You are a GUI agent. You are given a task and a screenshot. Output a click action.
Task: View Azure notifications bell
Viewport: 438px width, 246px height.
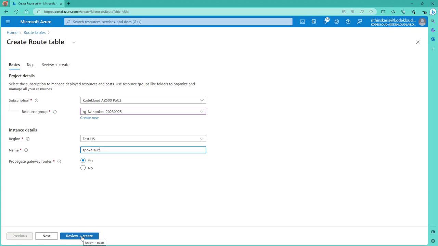point(325,22)
